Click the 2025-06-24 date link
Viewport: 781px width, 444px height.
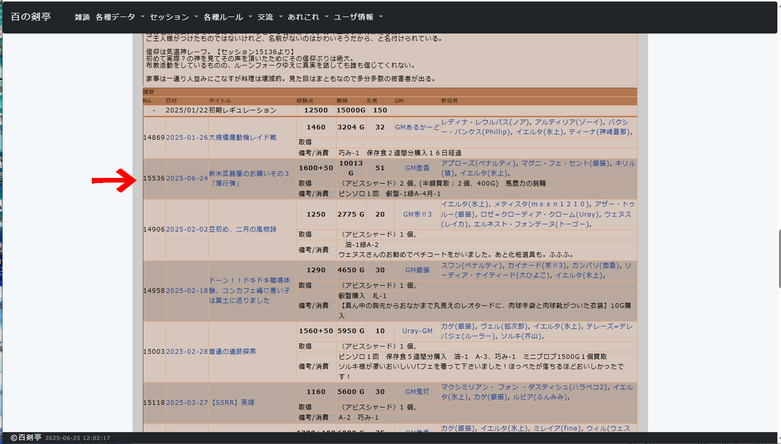coord(187,178)
